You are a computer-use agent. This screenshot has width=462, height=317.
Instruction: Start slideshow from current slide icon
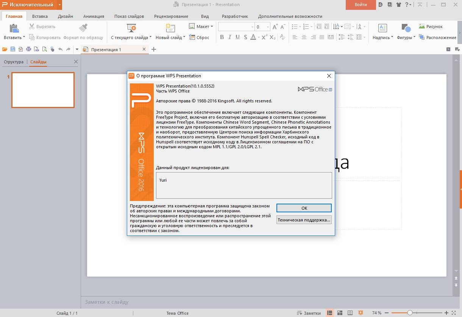click(131, 28)
